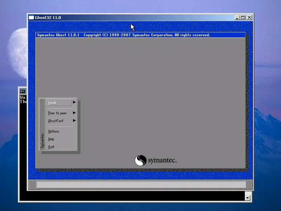
Task: Select Options in the Ghost menu
Action: click(54, 131)
